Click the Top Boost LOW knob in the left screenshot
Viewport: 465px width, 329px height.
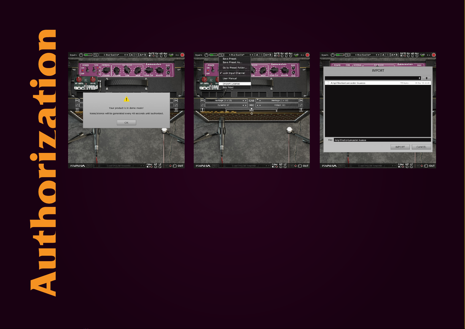[127, 70]
